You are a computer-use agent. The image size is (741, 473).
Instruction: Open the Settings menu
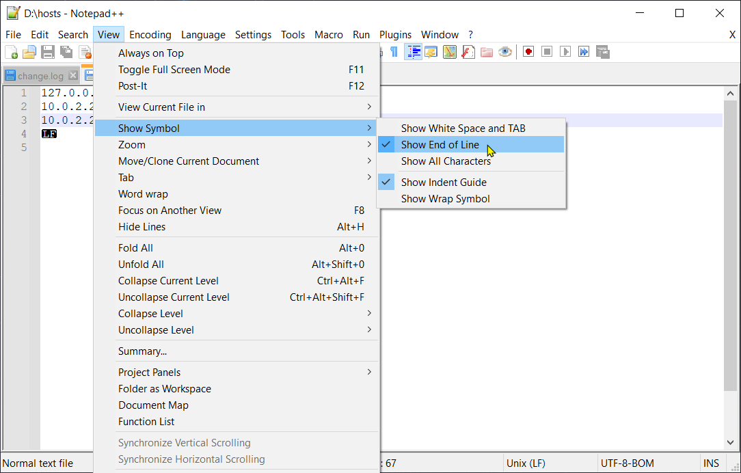point(254,34)
